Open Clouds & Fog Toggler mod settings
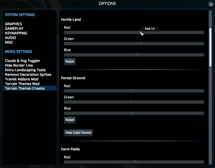The image size is (215, 168). (22, 61)
